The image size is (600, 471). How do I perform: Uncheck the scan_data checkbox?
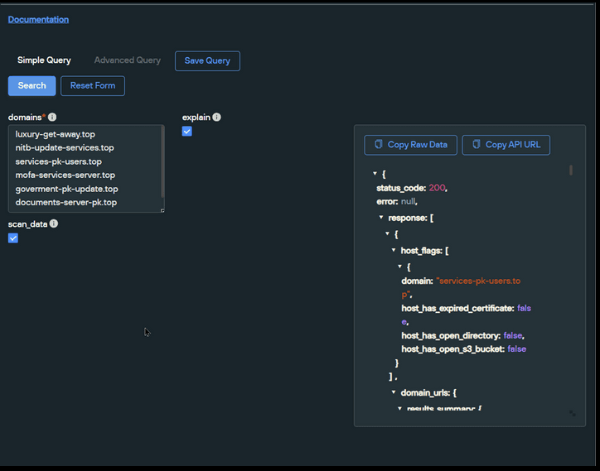pos(13,238)
